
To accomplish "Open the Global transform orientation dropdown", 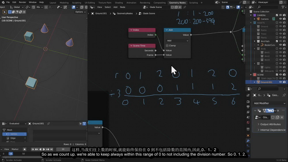I will [16, 7].
